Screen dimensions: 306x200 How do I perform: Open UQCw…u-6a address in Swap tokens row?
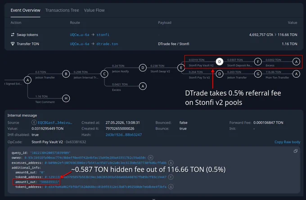(80, 35)
